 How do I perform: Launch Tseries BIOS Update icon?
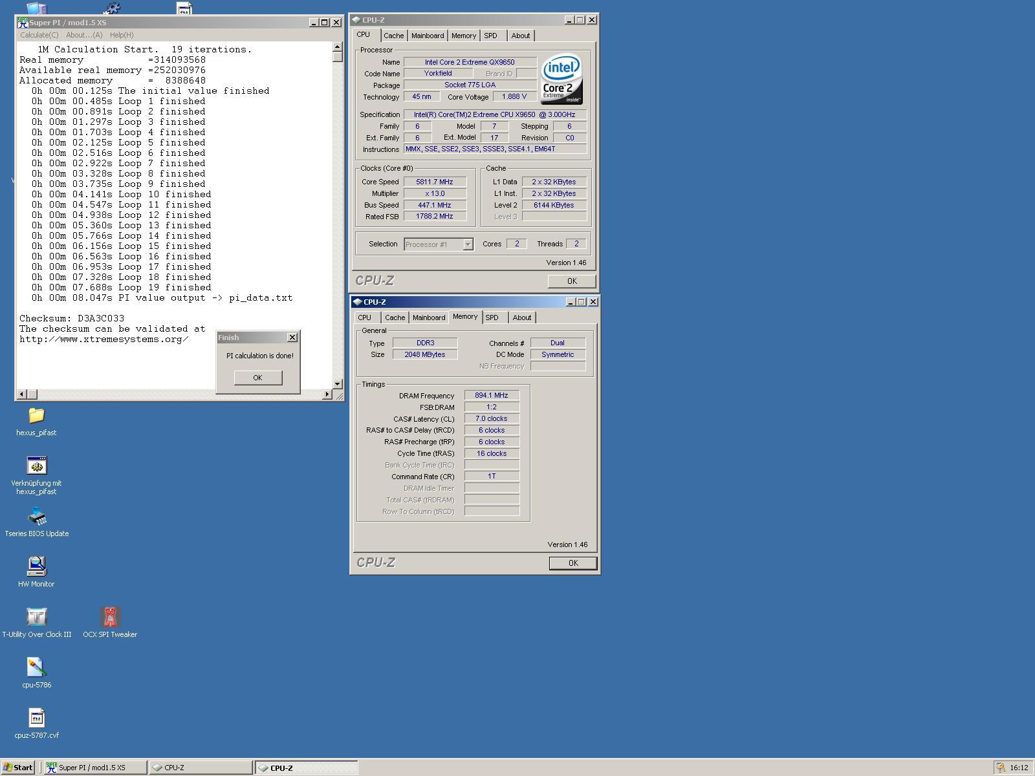point(36,516)
